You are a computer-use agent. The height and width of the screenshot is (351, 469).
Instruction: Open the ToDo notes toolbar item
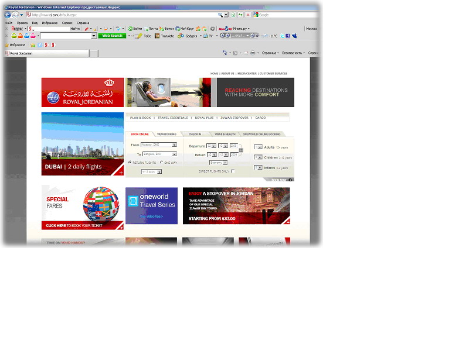point(143,36)
